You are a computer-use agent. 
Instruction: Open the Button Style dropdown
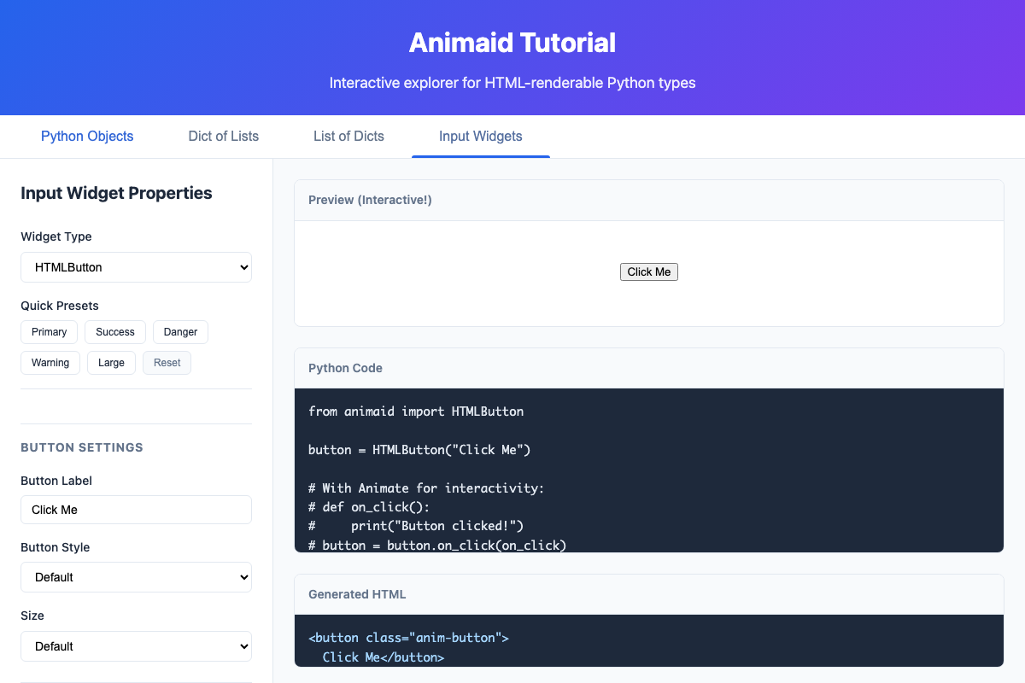tap(136, 577)
